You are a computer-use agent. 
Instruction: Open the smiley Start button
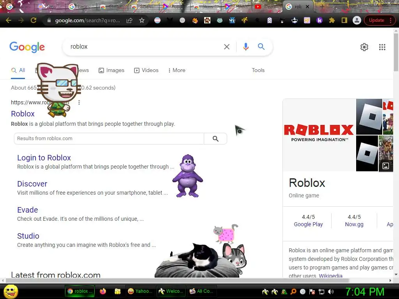coord(11,291)
